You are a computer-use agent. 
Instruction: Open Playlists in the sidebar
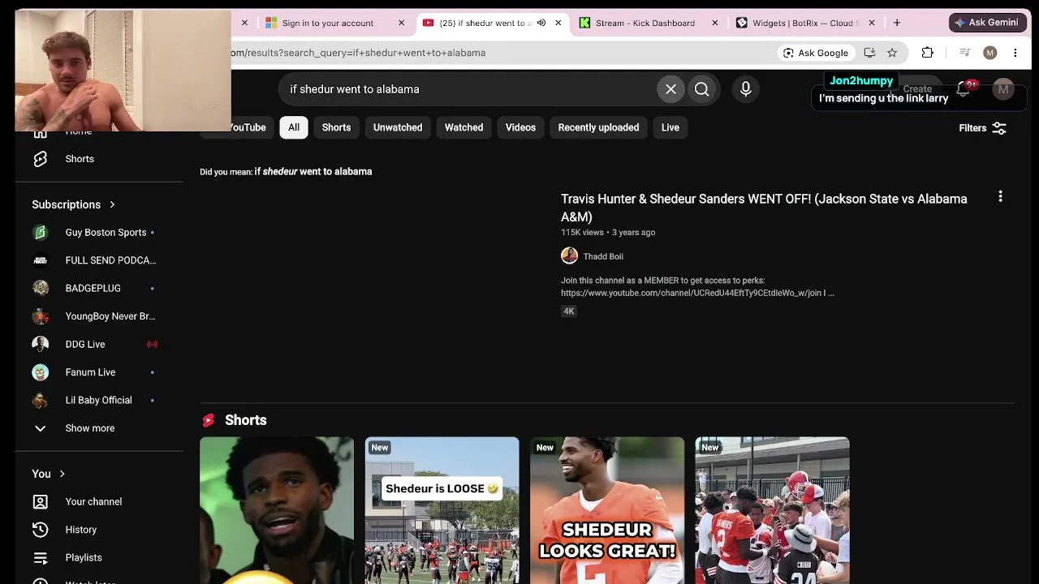(84, 558)
